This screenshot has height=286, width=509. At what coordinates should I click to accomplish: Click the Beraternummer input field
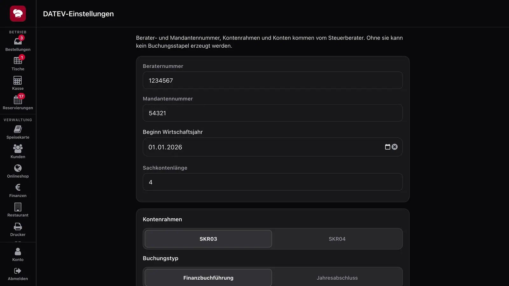[x=273, y=80]
